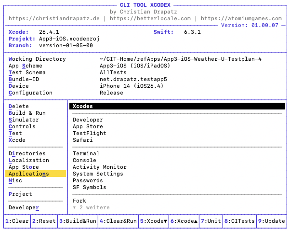Click the 'iPhone 14 (iOS26.4)' device value
Screen dimensions: 290x231
point(132,86)
